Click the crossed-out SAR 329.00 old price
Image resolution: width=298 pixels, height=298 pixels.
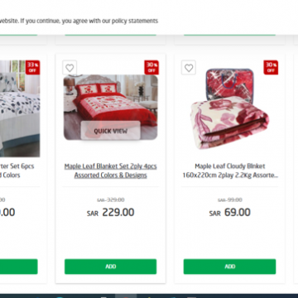pos(111,199)
